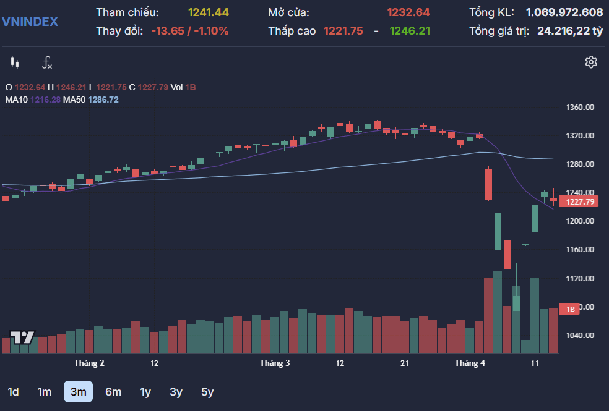Select the 1d timeframe
The width and height of the screenshot is (609, 411).
[x=13, y=392]
